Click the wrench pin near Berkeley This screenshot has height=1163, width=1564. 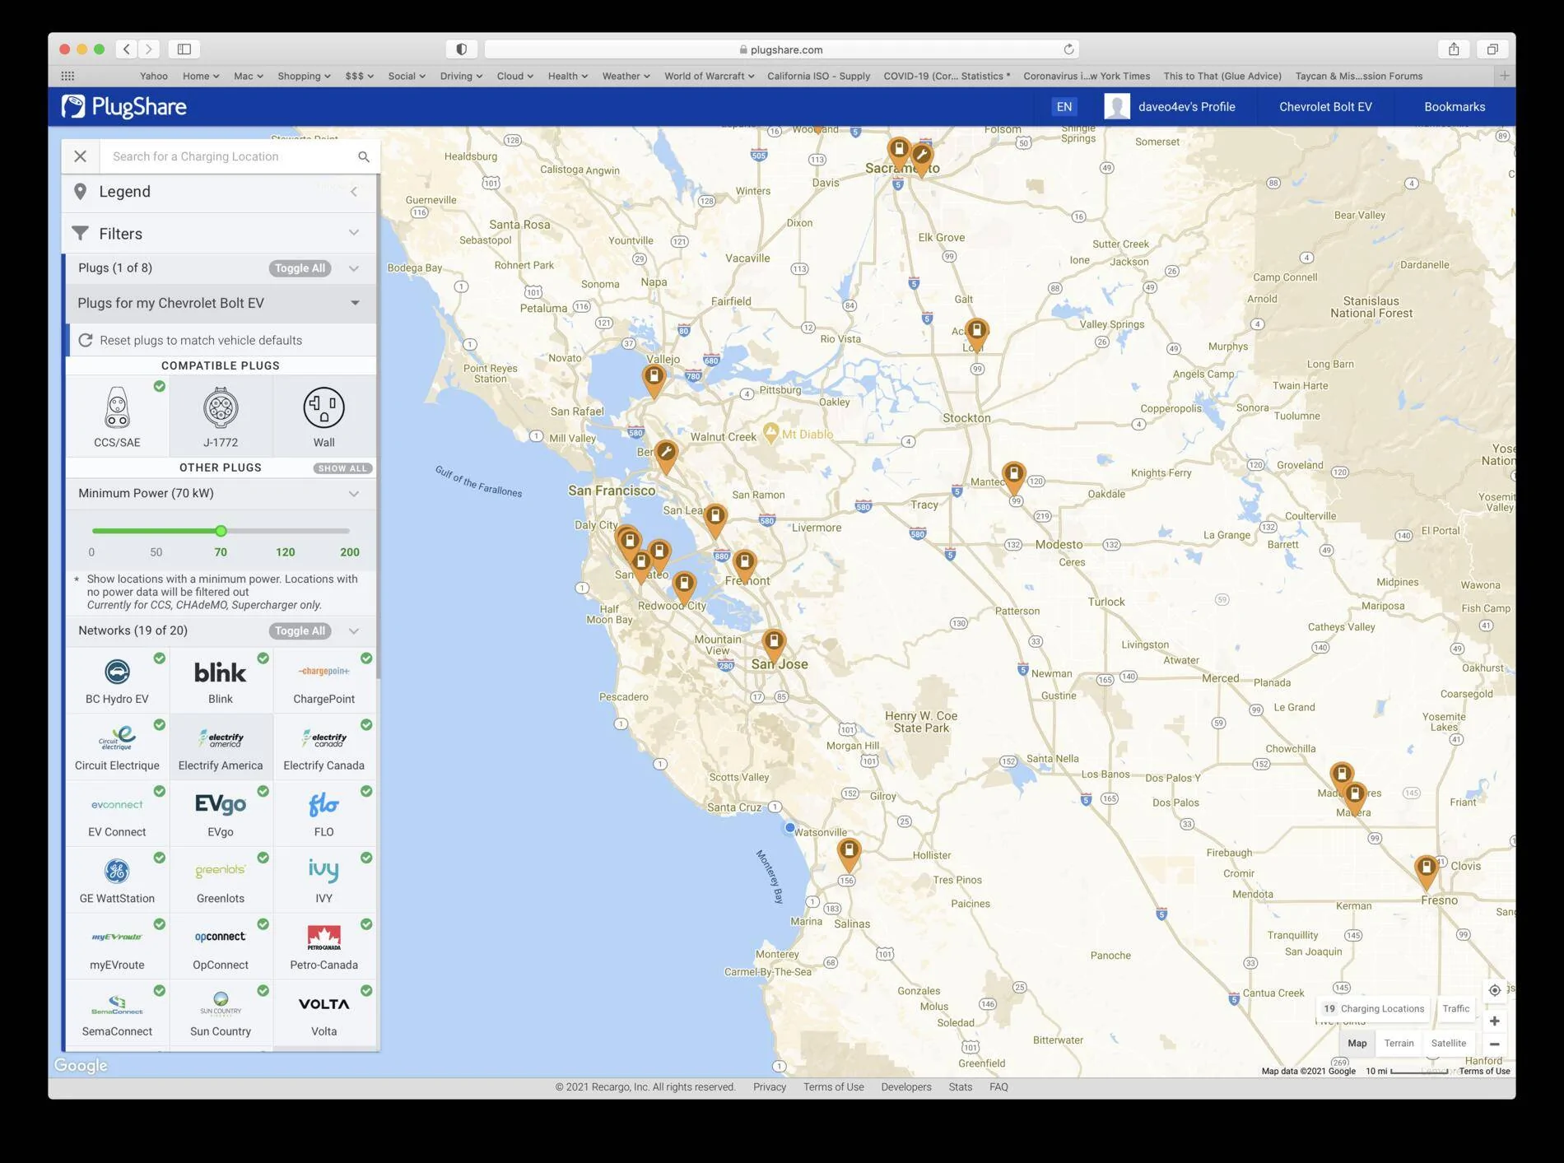666,455
